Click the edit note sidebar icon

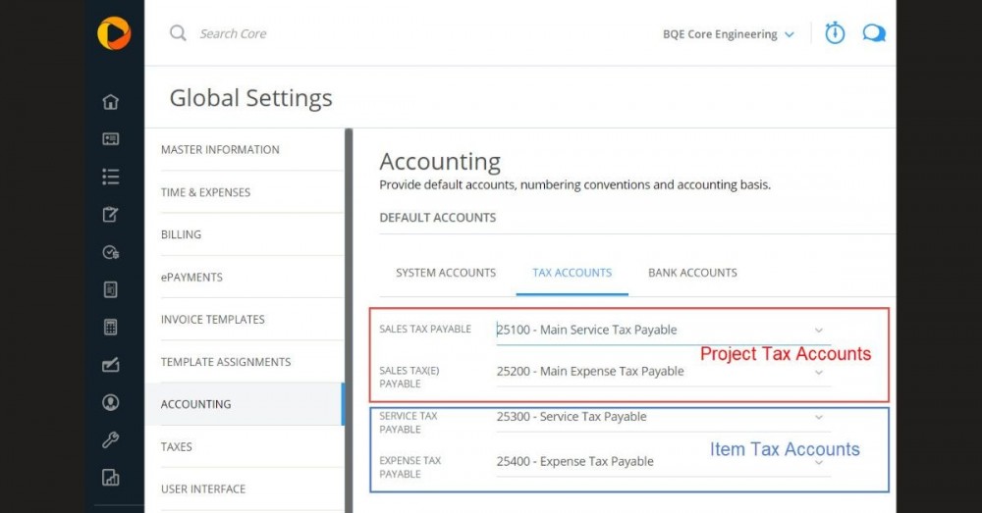tap(111, 215)
